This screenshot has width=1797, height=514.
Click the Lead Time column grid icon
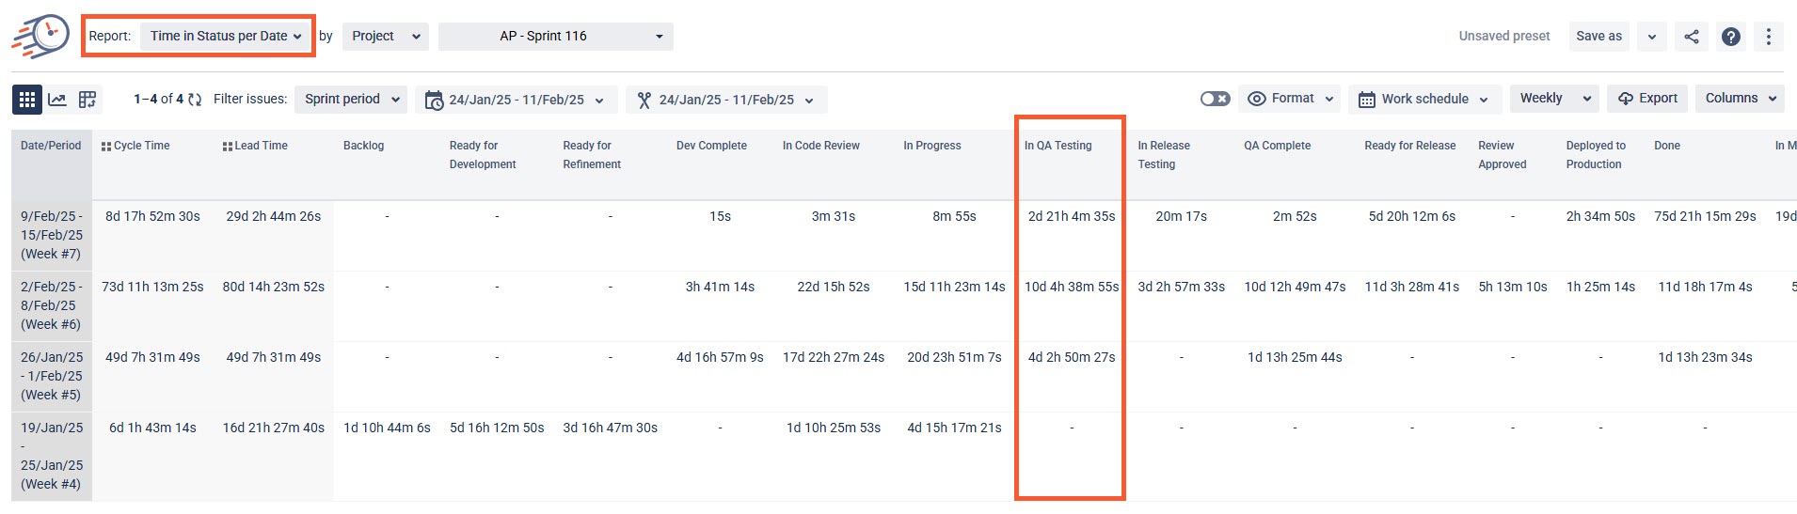(x=228, y=147)
